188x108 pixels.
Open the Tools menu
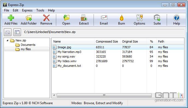pos(40,10)
